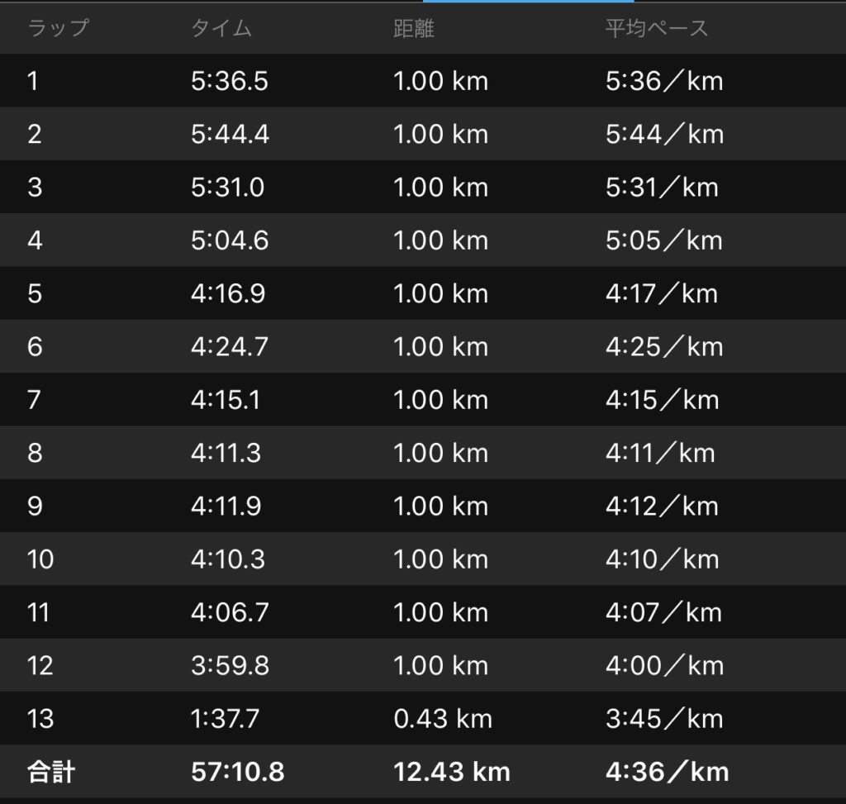The image size is (846, 804).
Task: Click total time 57:10.8
Action: tap(237, 772)
